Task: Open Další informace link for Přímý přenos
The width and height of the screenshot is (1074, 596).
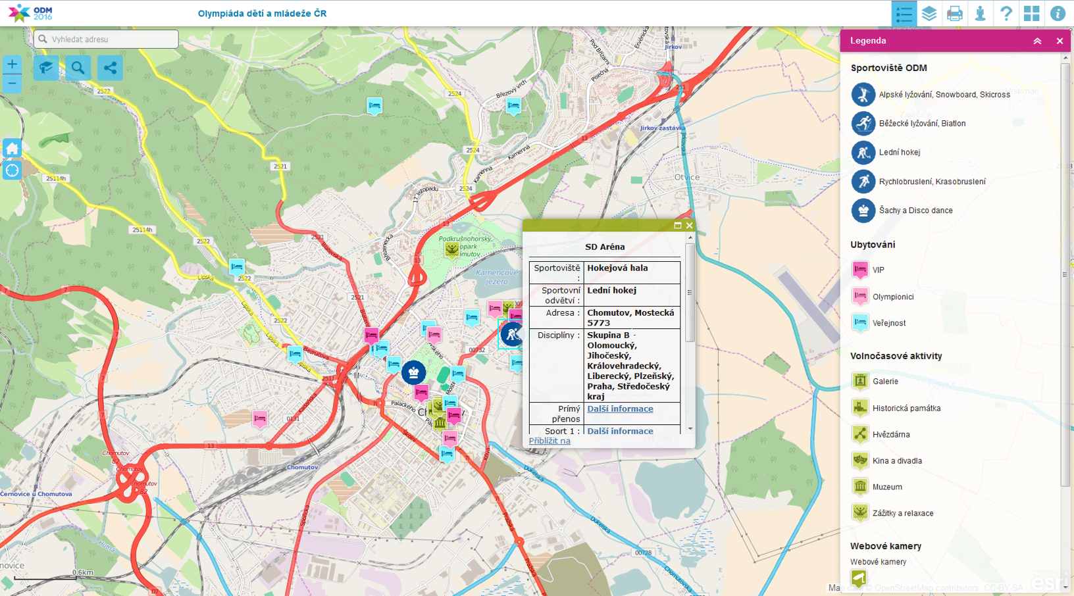Action: point(620,409)
